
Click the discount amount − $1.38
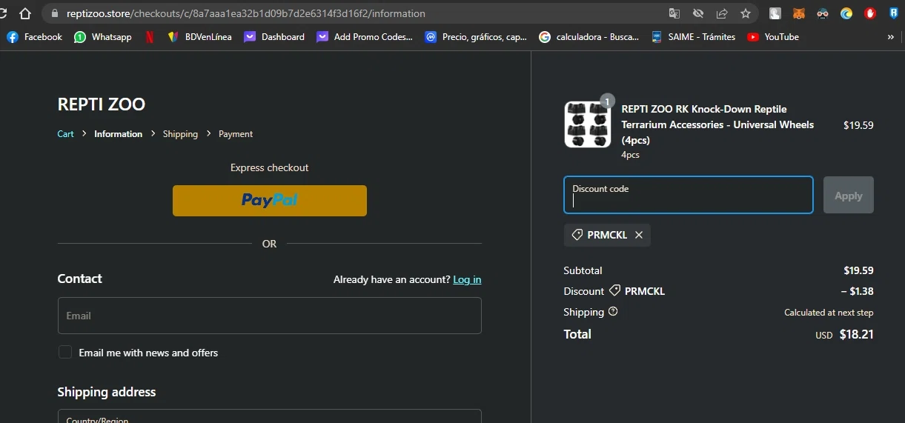point(858,291)
